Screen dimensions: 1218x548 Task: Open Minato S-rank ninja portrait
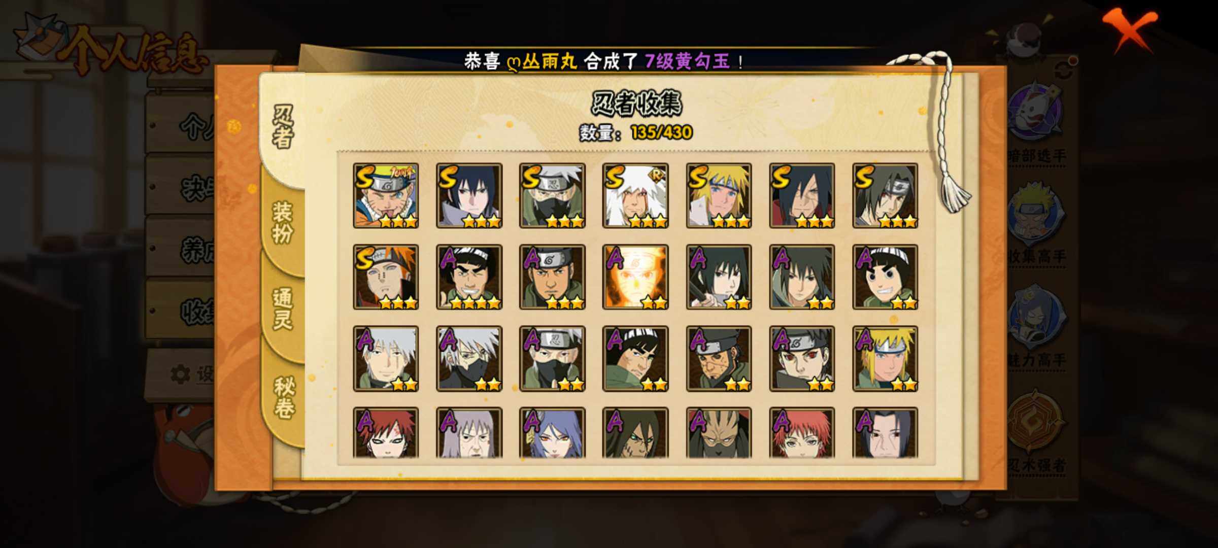(x=719, y=195)
